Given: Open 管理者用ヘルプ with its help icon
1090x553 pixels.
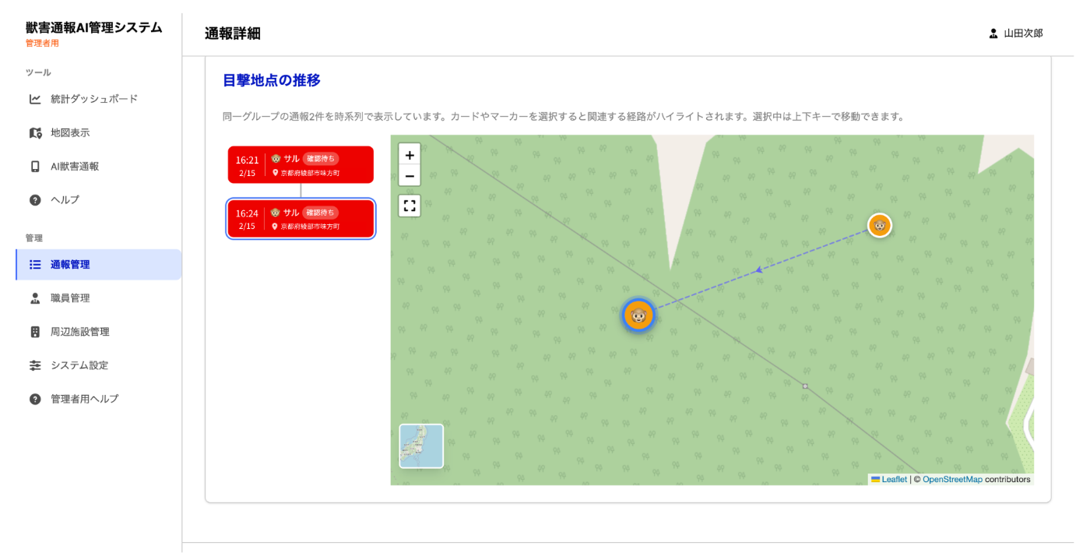Looking at the screenshot, I should (34, 398).
